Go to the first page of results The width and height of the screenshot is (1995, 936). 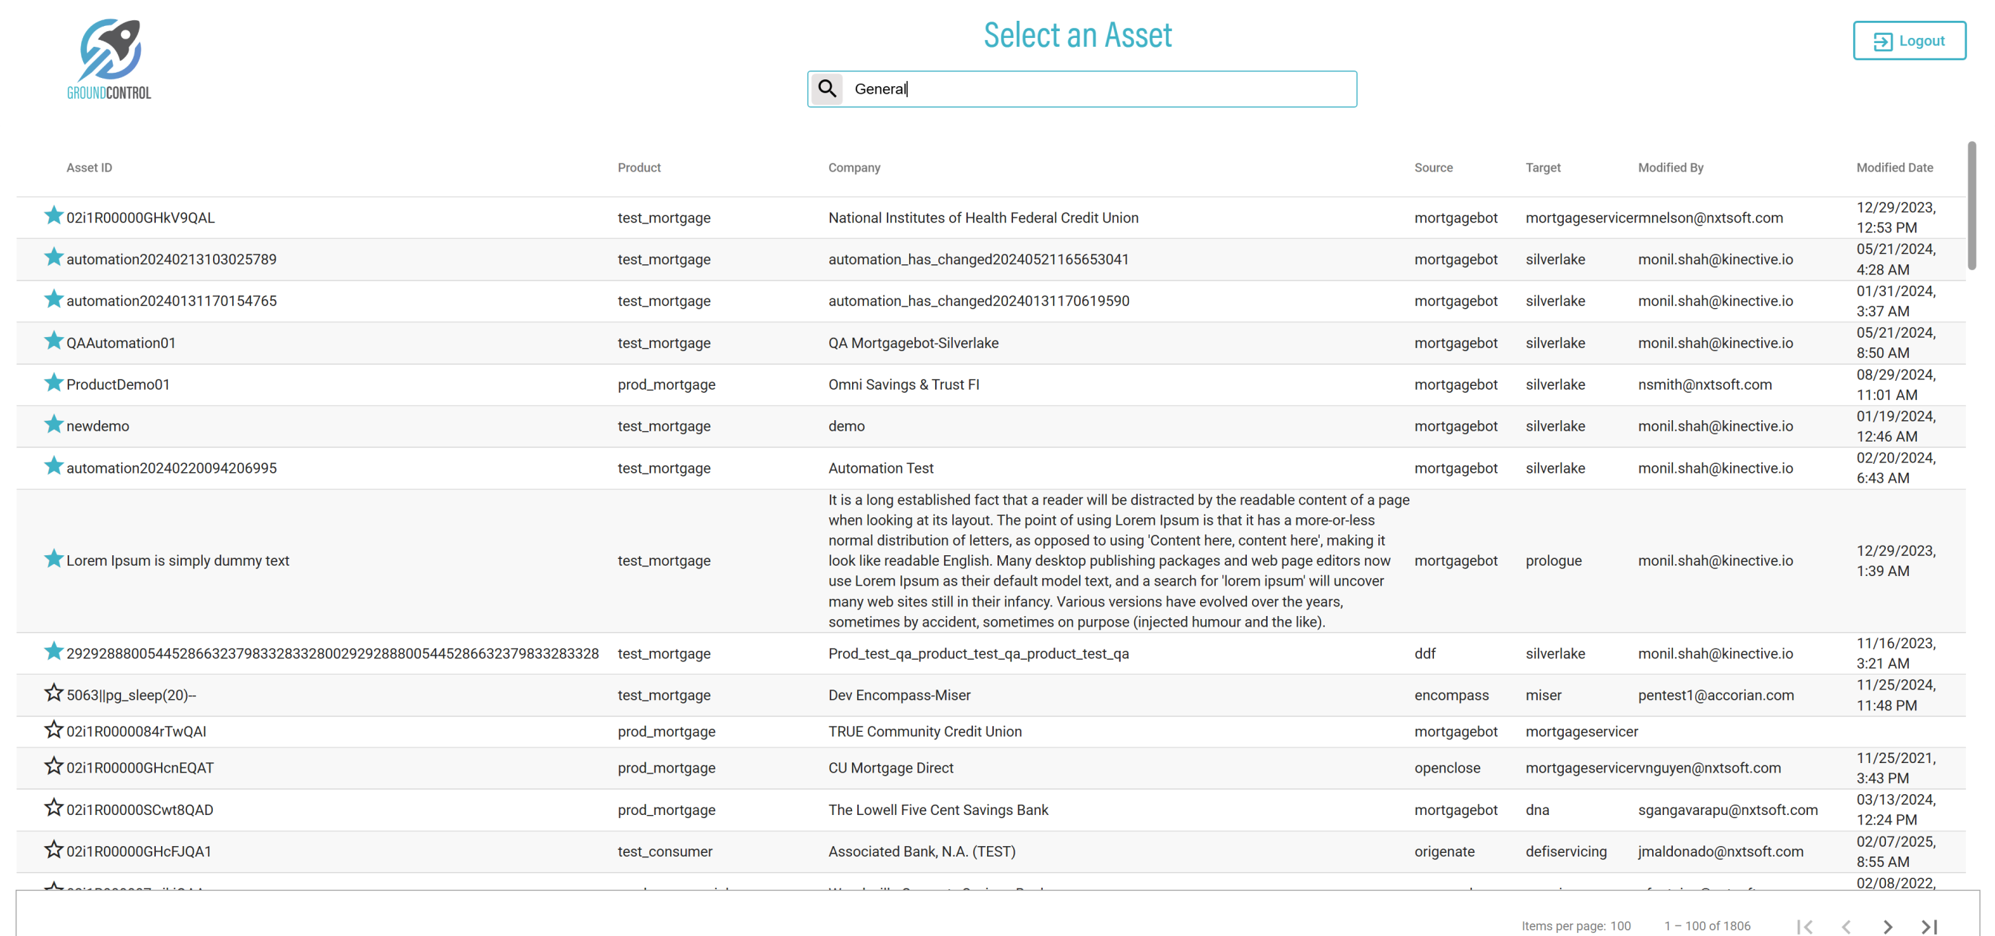tap(1804, 926)
